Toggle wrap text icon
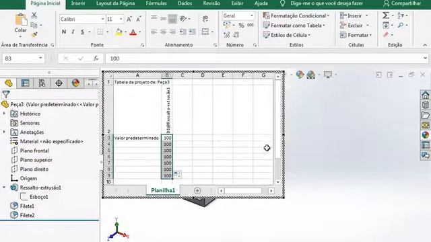This screenshot has width=431, height=242. 205,19
